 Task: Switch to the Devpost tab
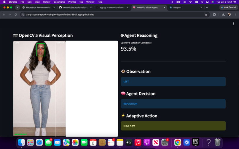[186, 7]
